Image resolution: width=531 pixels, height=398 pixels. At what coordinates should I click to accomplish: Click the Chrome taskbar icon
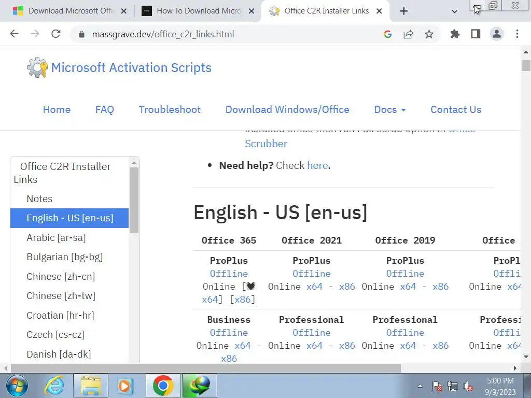click(163, 386)
